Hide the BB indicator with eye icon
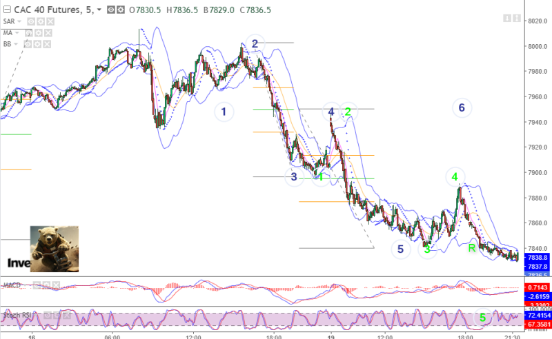552x339 pixels. point(28,44)
